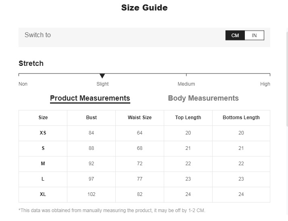
Task: Click the Bust column header
Action: click(92, 118)
